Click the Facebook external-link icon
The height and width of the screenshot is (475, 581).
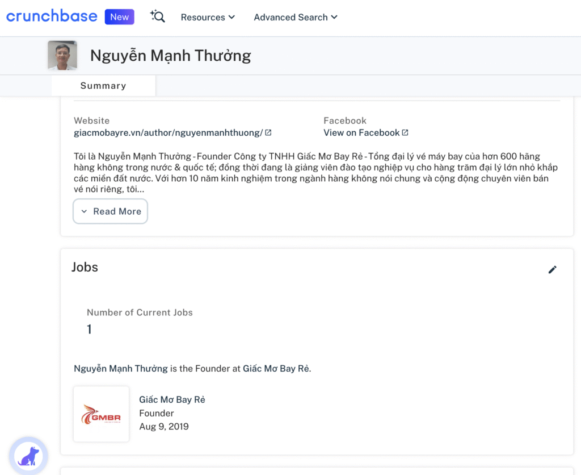pyautogui.click(x=405, y=132)
